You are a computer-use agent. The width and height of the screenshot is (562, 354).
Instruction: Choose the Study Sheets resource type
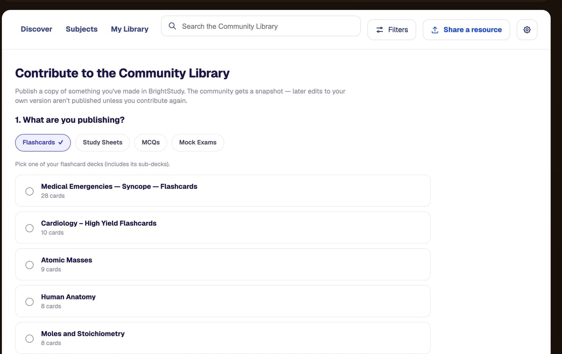[x=103, y=142]
